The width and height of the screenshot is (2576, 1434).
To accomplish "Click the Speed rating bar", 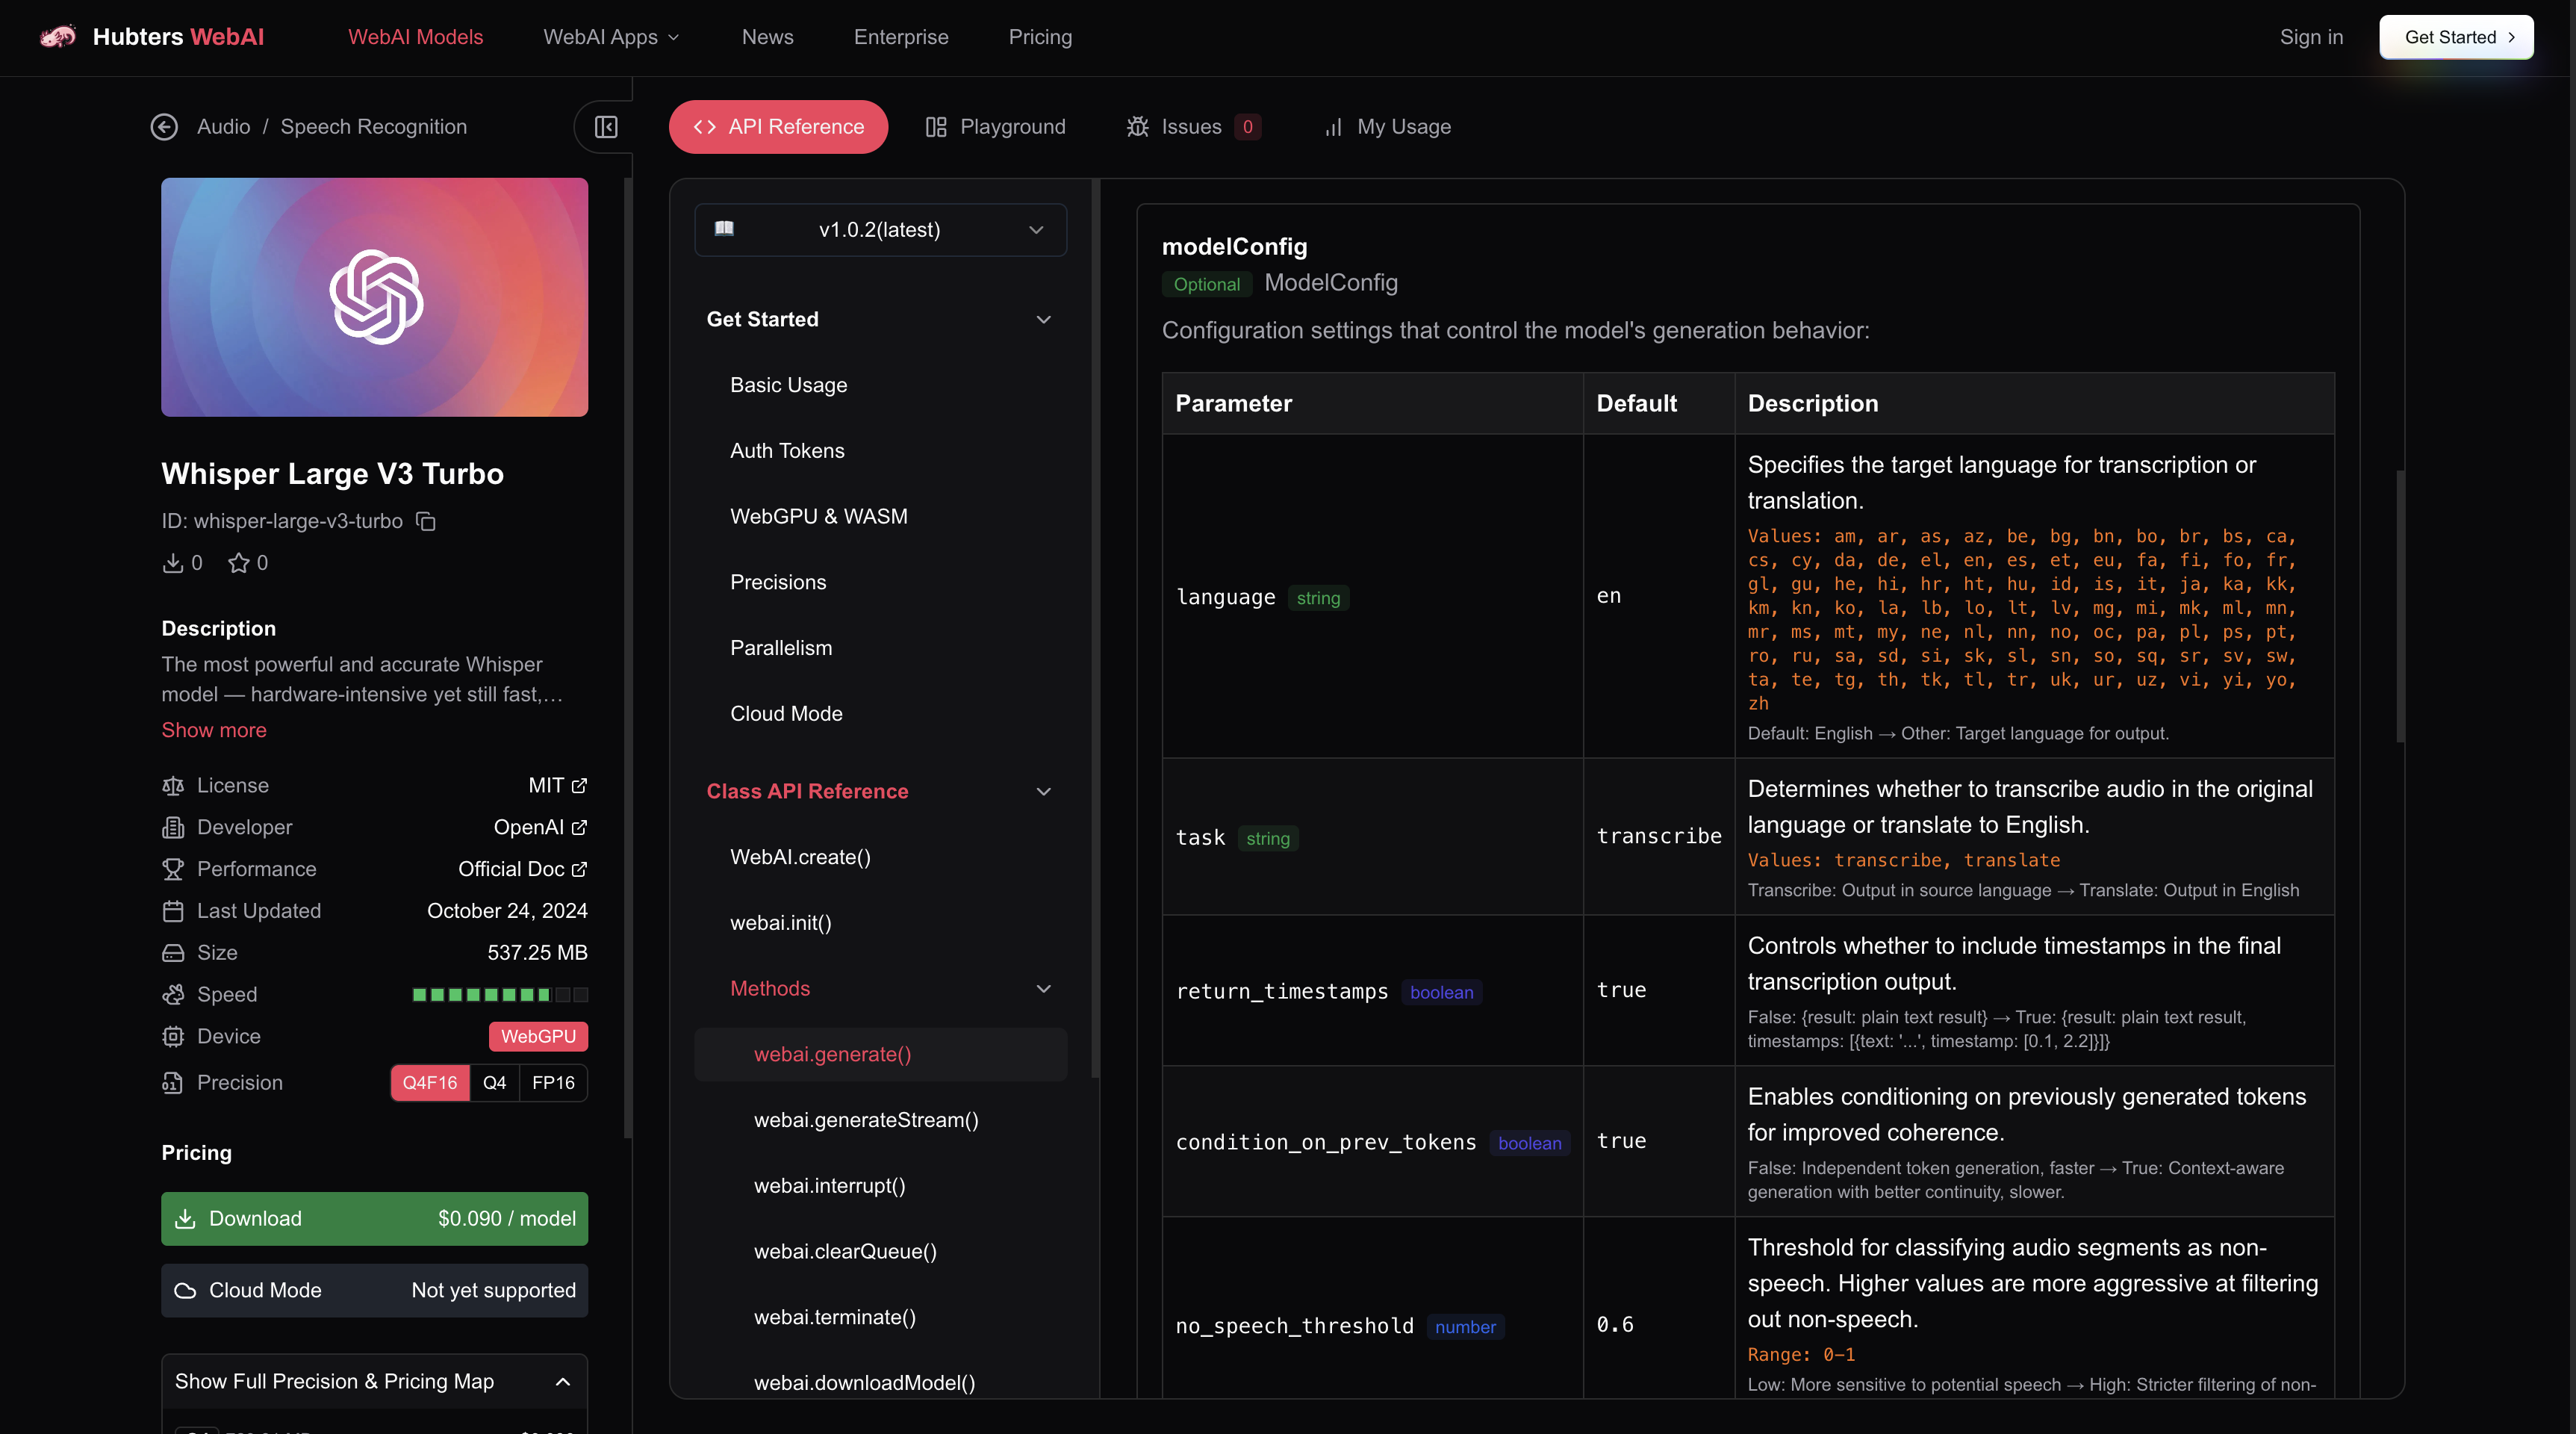I will point(500,995).
